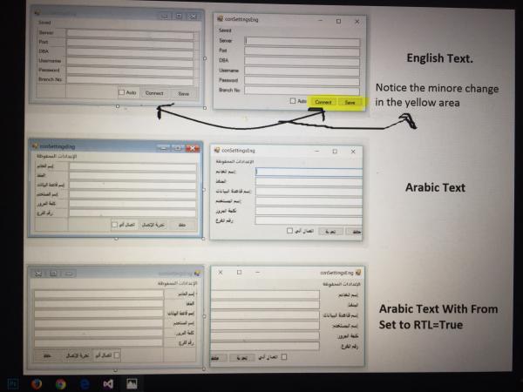Viewport: 523px width, 392px height.
Task: Select 'Arabic Text With From Set to RTL=True' caption
Action: pyautogui.click(x=438, y=317)
